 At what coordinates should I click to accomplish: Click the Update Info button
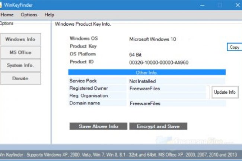pos(225,92)
